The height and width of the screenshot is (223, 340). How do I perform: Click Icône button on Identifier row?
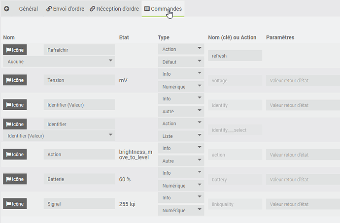pyautogui.click(x=15, y=124)
